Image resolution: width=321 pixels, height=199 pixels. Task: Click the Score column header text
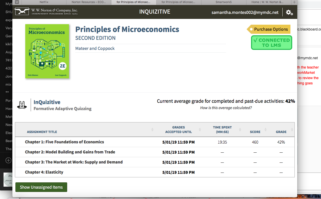tap(255, 132)
